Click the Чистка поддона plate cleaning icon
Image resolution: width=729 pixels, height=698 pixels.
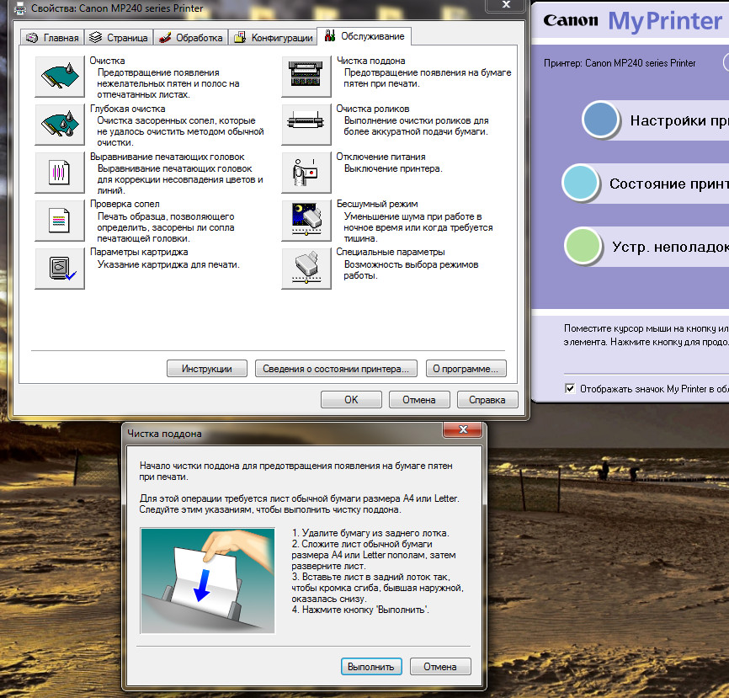pyautogui.click(x=306, y=76)
